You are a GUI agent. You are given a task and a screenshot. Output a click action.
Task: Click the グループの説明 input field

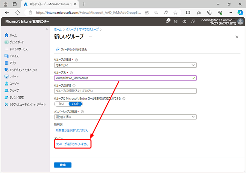pyautogui.click(x=125, y=91)
